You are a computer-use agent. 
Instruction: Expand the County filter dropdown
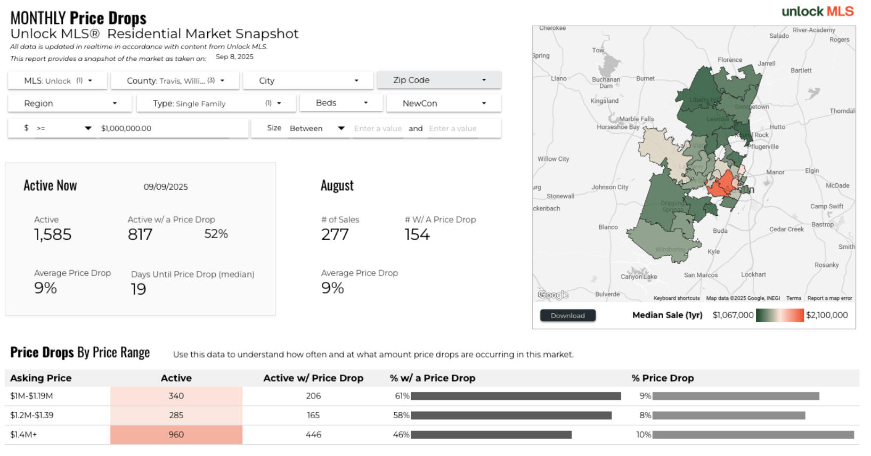pos(175,81)
